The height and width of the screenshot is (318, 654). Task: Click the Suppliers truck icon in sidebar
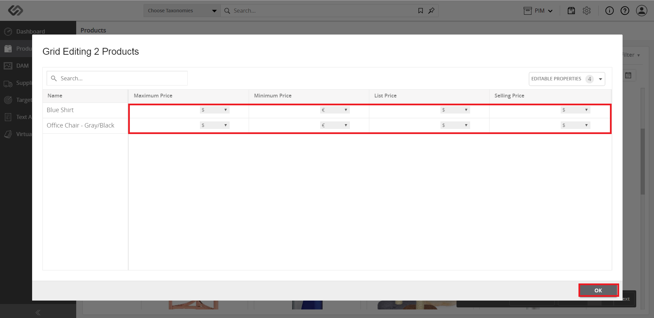coord(8,83)
